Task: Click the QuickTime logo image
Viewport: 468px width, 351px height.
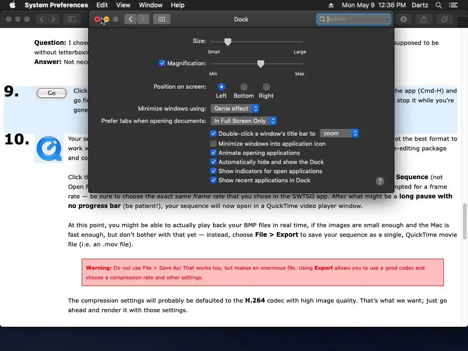Action: [49, 149]
